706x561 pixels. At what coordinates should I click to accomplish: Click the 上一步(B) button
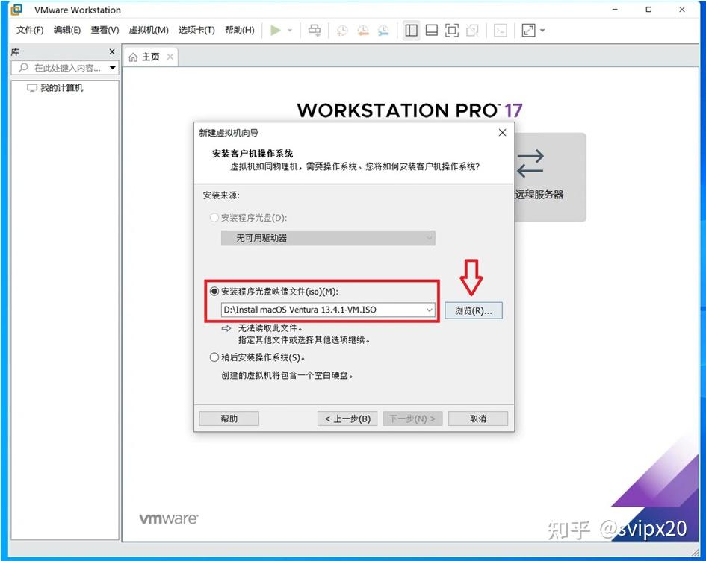(x=347, y=419)
